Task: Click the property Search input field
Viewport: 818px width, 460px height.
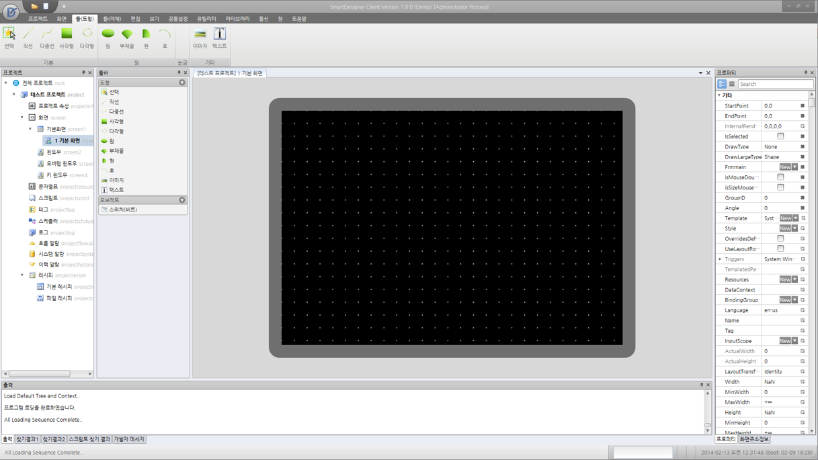Action: point(776,84)
